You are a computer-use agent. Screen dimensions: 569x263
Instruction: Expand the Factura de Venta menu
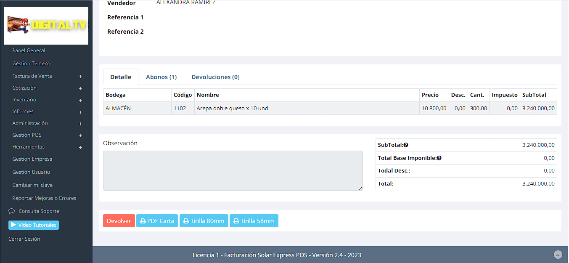80,77
